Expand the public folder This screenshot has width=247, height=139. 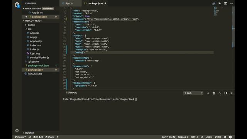click(x=31, y=25)
